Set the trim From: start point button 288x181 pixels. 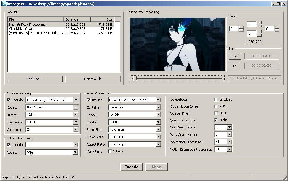235,56
